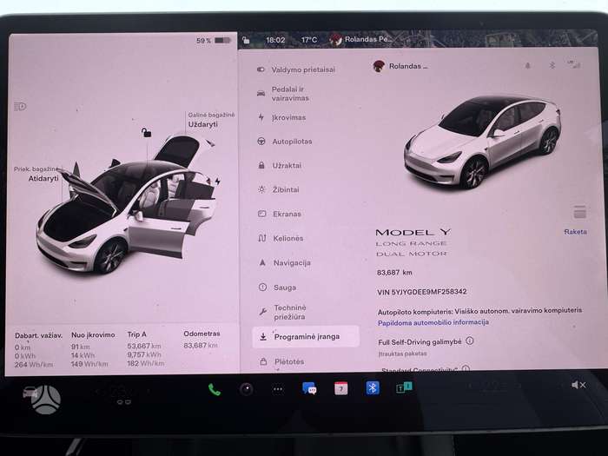Open Kelionės trips menu

pos(281,238)
